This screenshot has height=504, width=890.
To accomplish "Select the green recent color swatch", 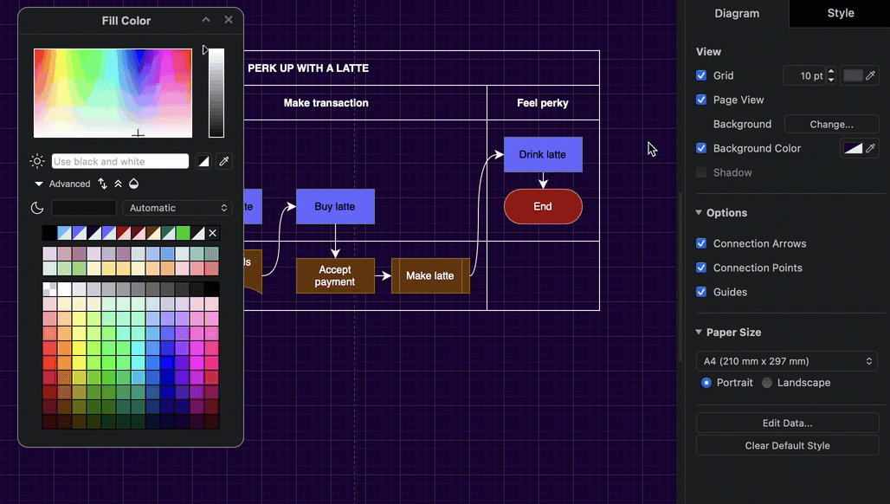I will point(183,233).
